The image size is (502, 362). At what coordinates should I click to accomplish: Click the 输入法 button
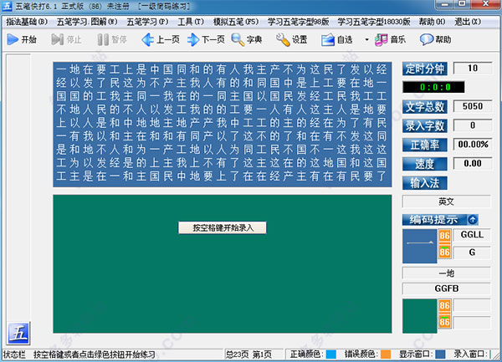pyautogui.click(x=424, y=183)
